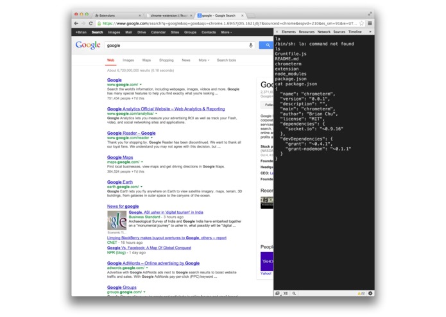Click DevTools warning count indicator

click(x=361, y=293)
